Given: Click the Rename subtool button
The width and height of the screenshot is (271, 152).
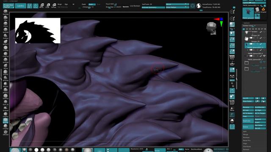Looking at the screenshot, I should pyautogui.click(x=248, y=107).
